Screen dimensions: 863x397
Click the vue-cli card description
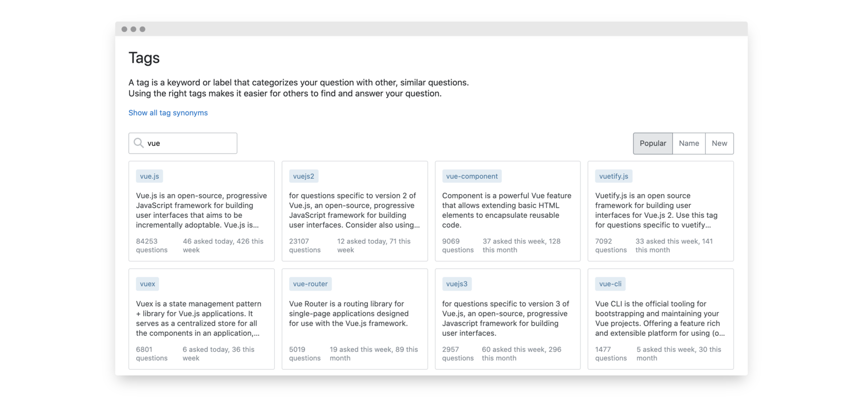click(660, 318)
